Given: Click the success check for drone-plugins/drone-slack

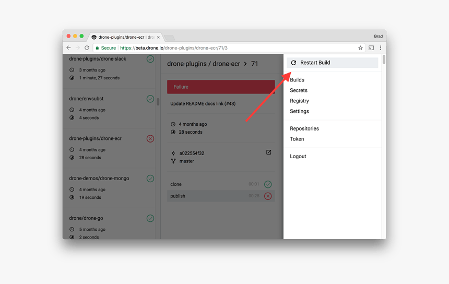Looking at the screenshot, I should 150,59.
